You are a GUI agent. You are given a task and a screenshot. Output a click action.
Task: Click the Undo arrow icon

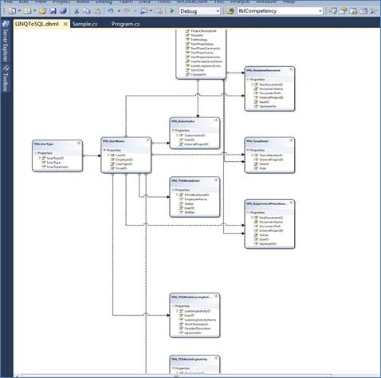point(111,11)
